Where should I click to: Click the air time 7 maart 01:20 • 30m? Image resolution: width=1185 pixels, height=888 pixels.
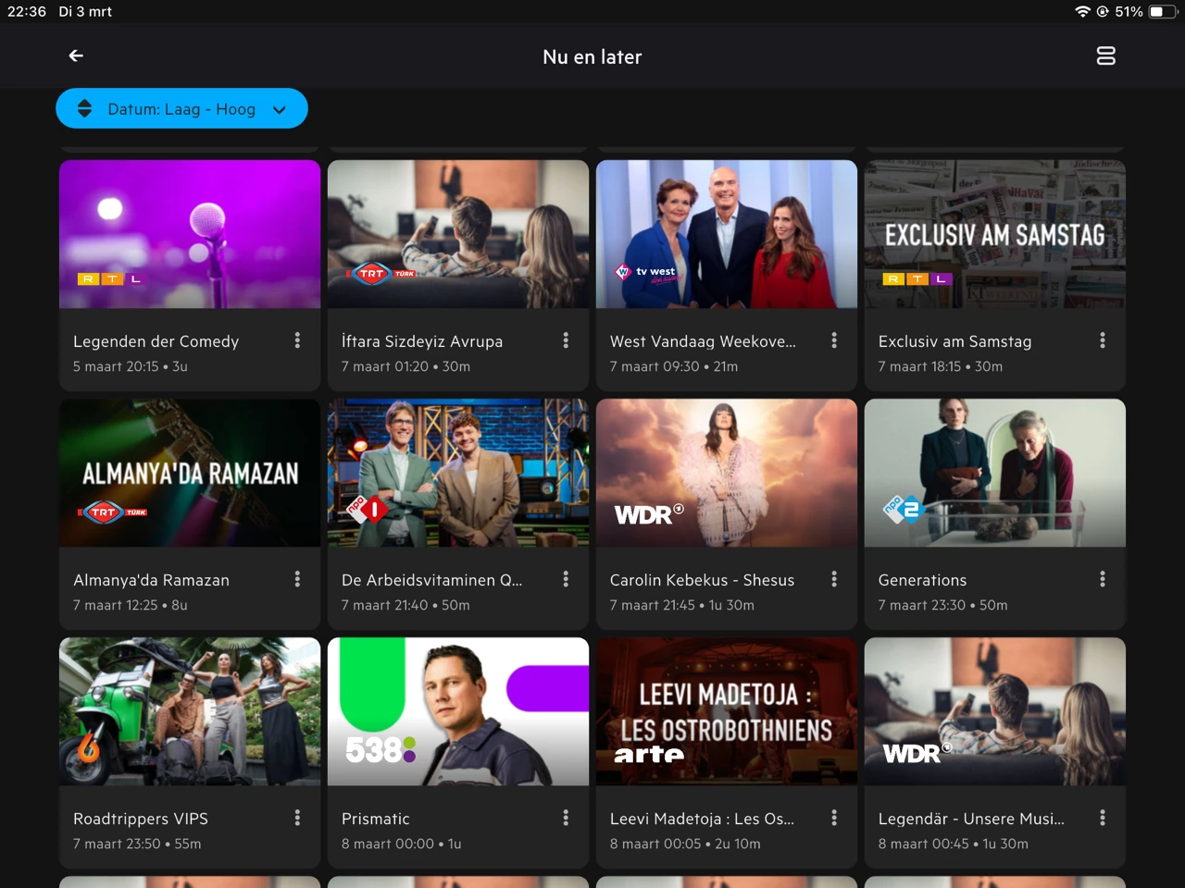click(406, 366)
